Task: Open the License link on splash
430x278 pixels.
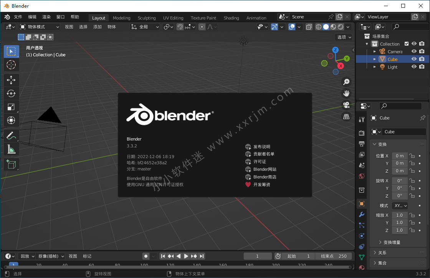Action: pyautogui.click(x=256, y=162)
